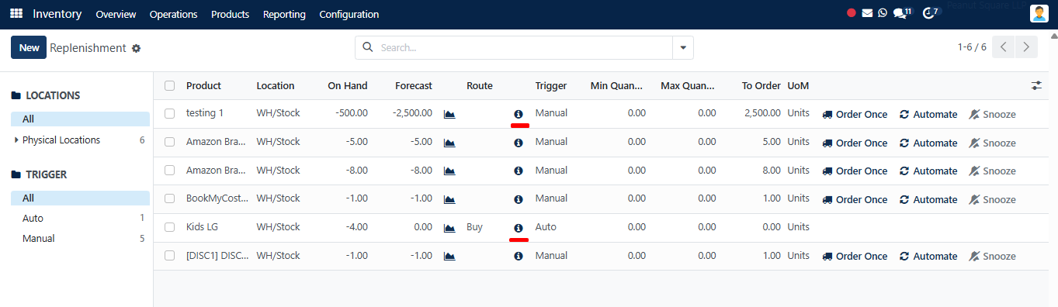The width and height of the screenshot is (1058, 307).
Task: Sort by Product column header
Action: point(203,85)
